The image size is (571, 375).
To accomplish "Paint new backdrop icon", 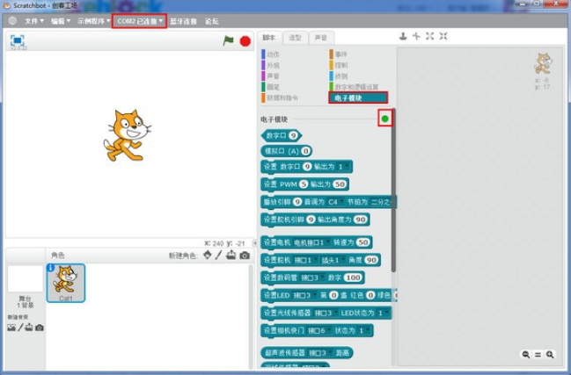I will tap(20, 328).
